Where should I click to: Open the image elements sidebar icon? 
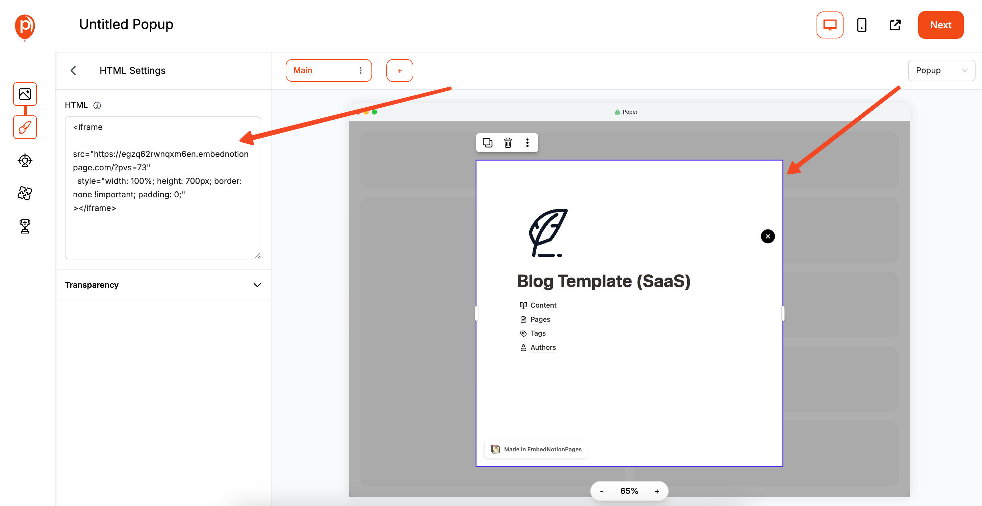point(25,94)
